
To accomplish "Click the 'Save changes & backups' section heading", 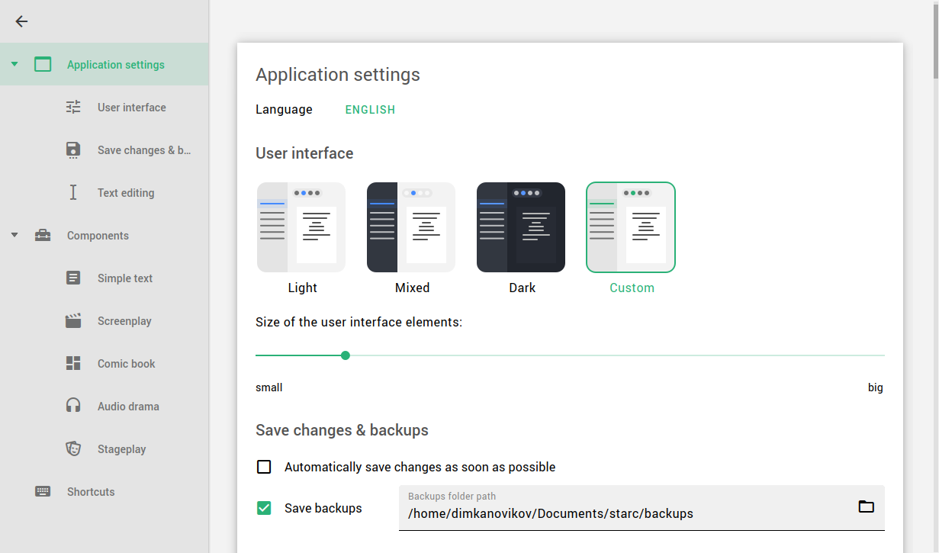I will [342, 430].
